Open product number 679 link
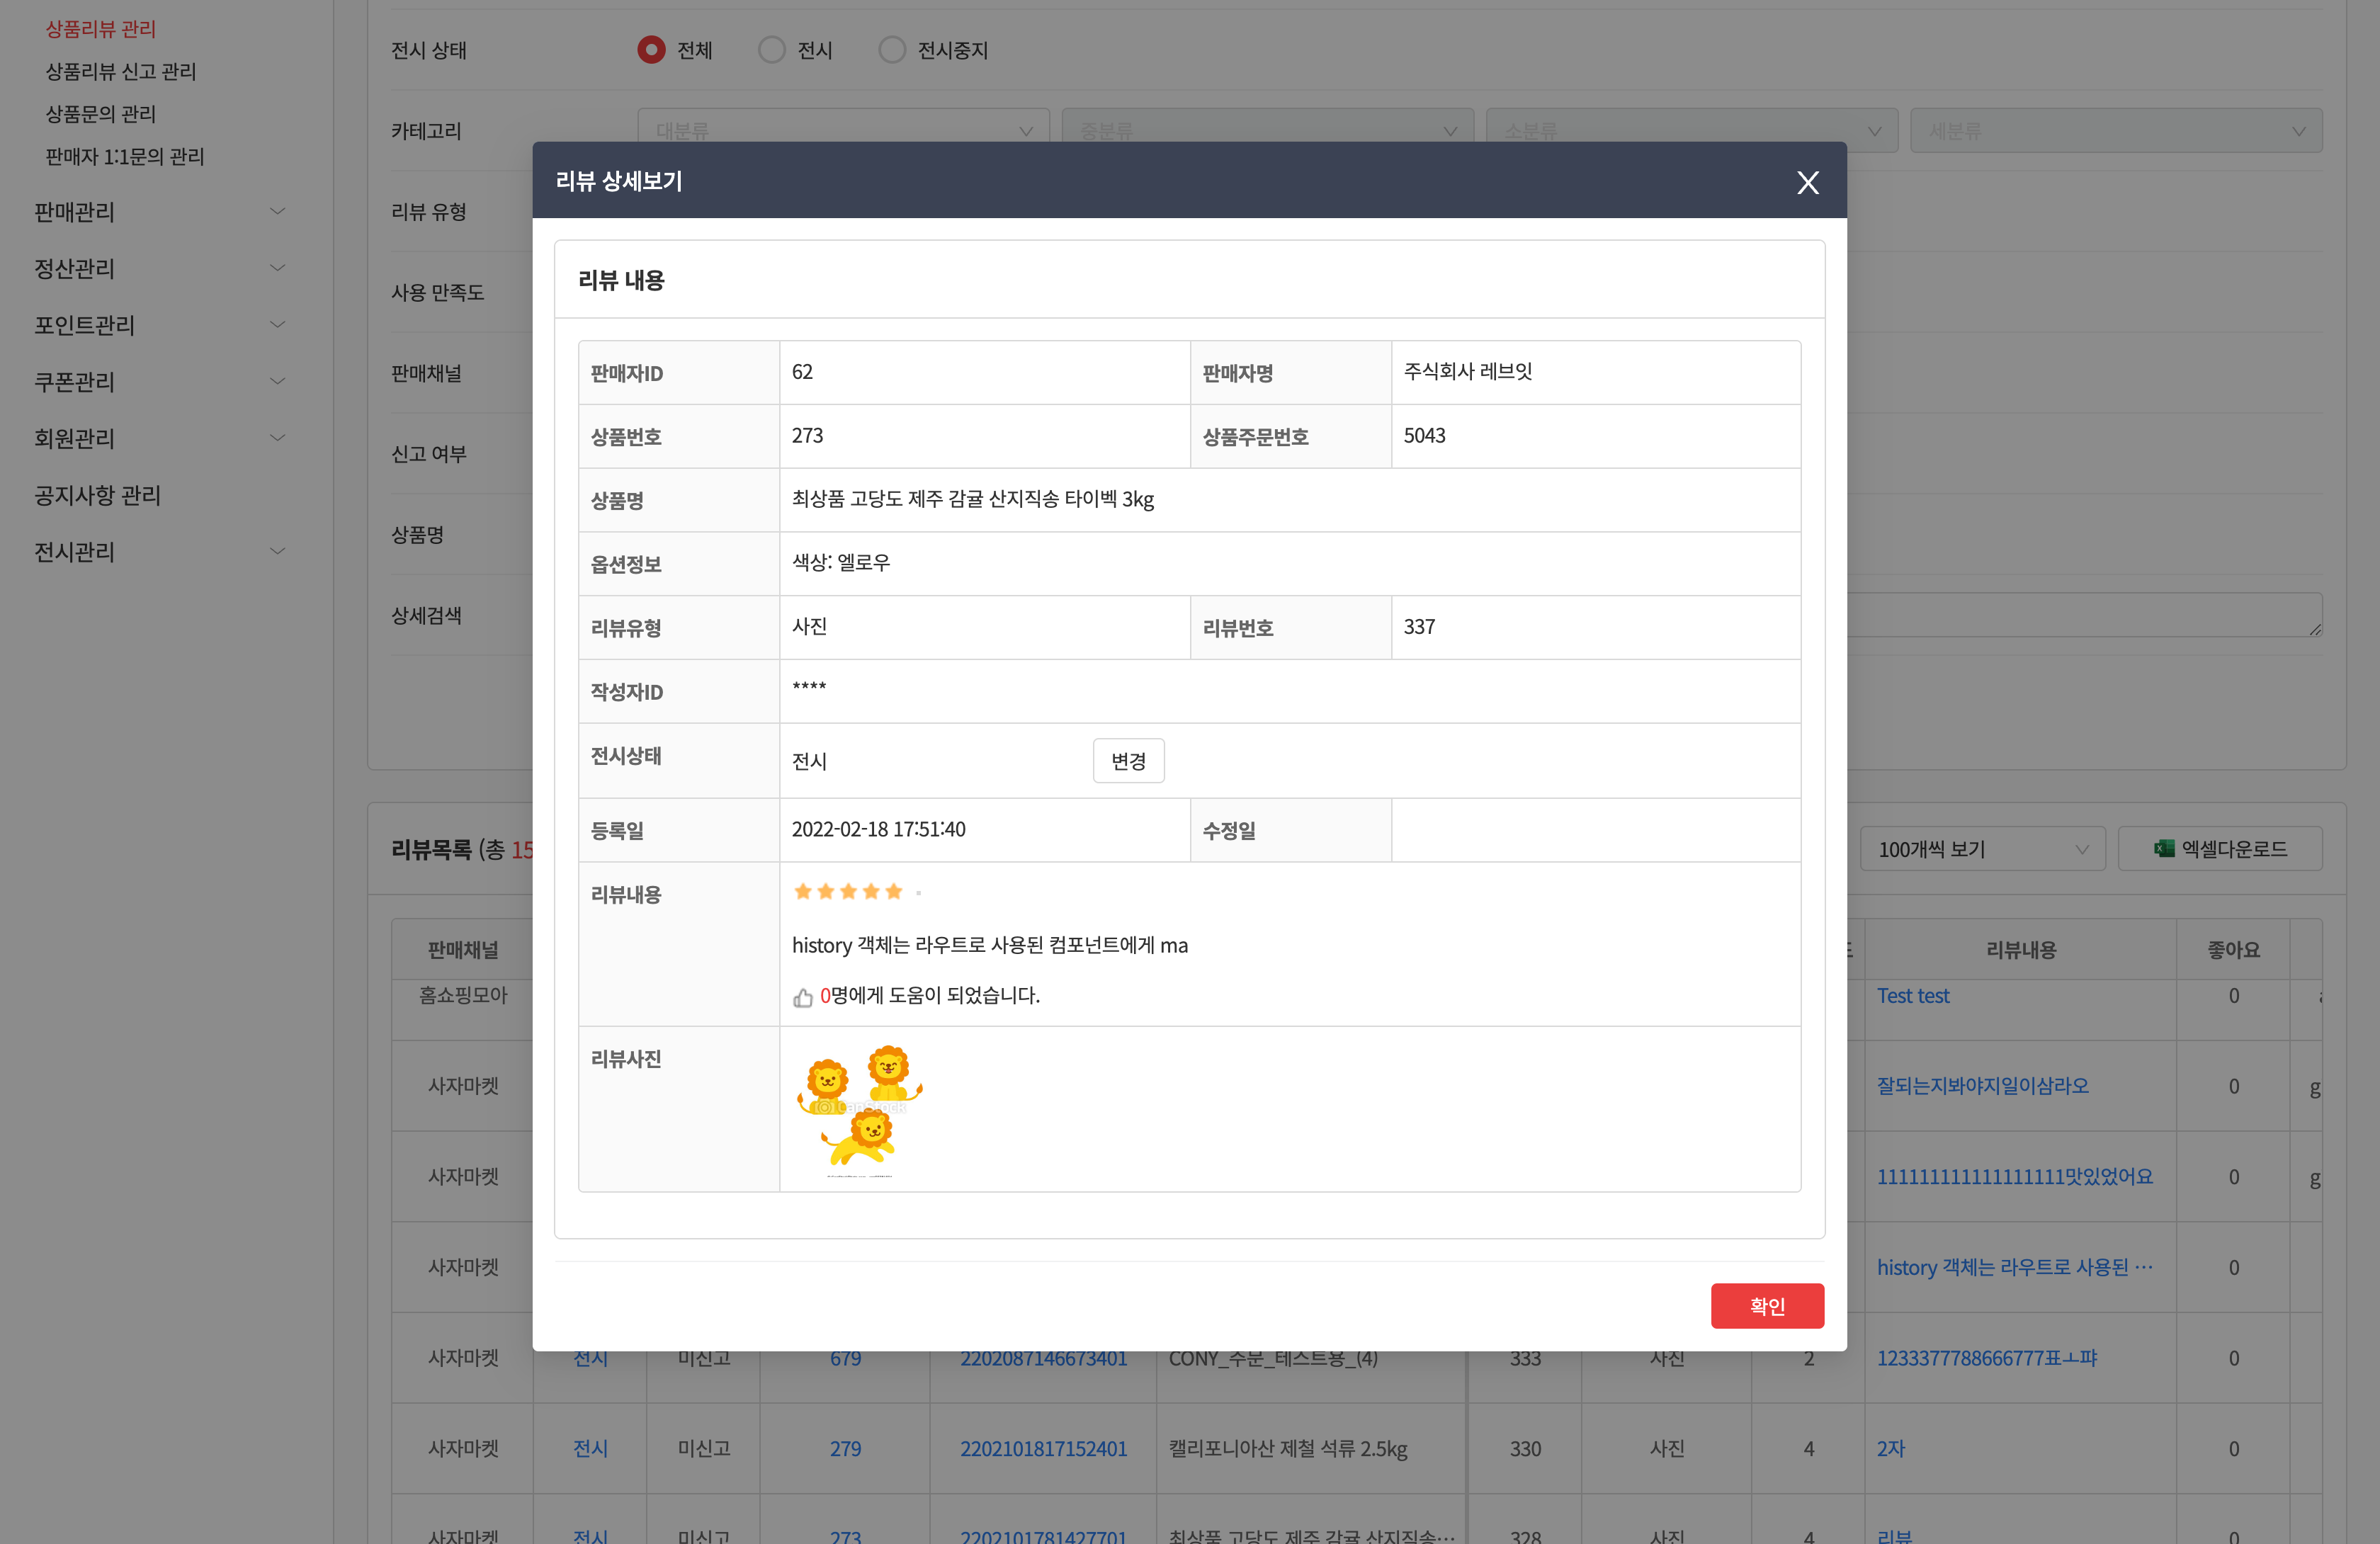Screen dimensions: 2380x1544 coord(845,1358)
